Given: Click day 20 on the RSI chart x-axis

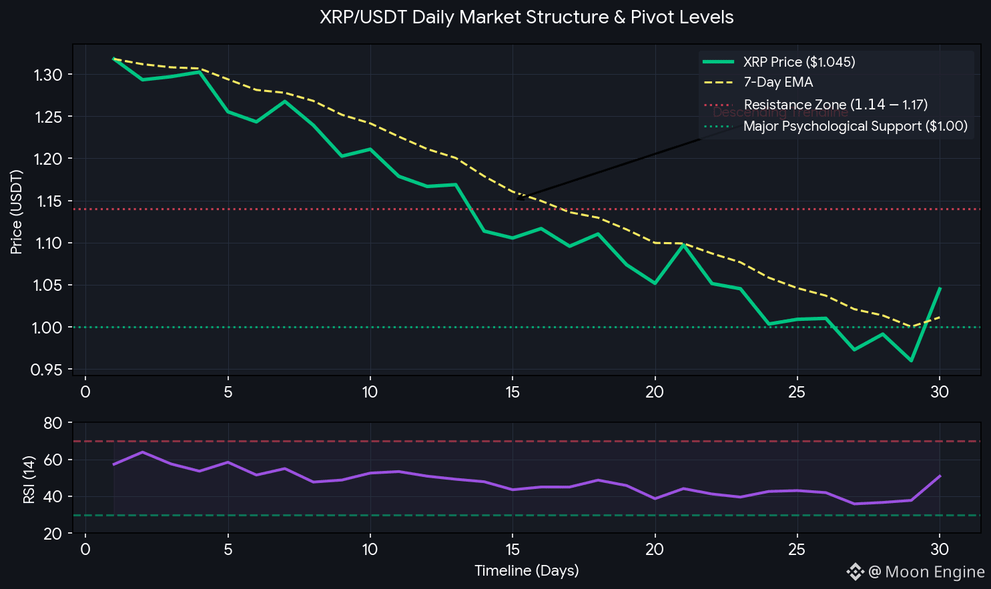Looking at the screenshot, I should coord(655,550).
